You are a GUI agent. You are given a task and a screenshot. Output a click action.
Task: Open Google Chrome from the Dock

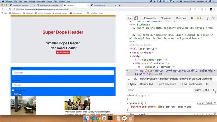(x=98, y=118)
